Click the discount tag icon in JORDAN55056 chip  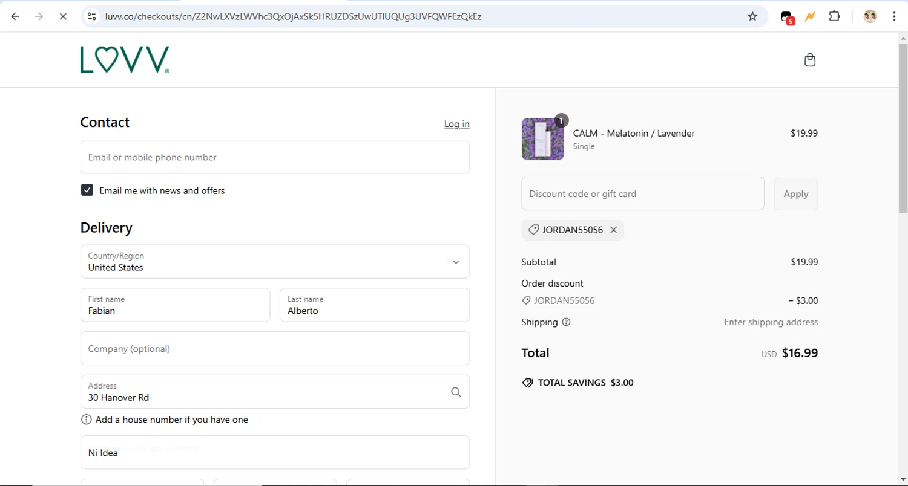pyautogui.click(x=533, y=230)
